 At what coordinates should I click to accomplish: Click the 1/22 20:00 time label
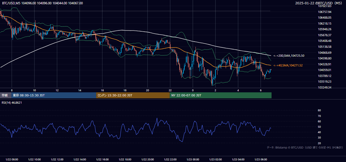click(x=147, y=160)
